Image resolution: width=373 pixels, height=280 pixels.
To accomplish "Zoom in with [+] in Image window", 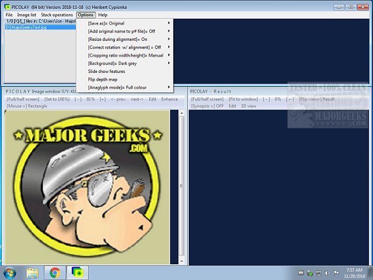I will point(103,99).
